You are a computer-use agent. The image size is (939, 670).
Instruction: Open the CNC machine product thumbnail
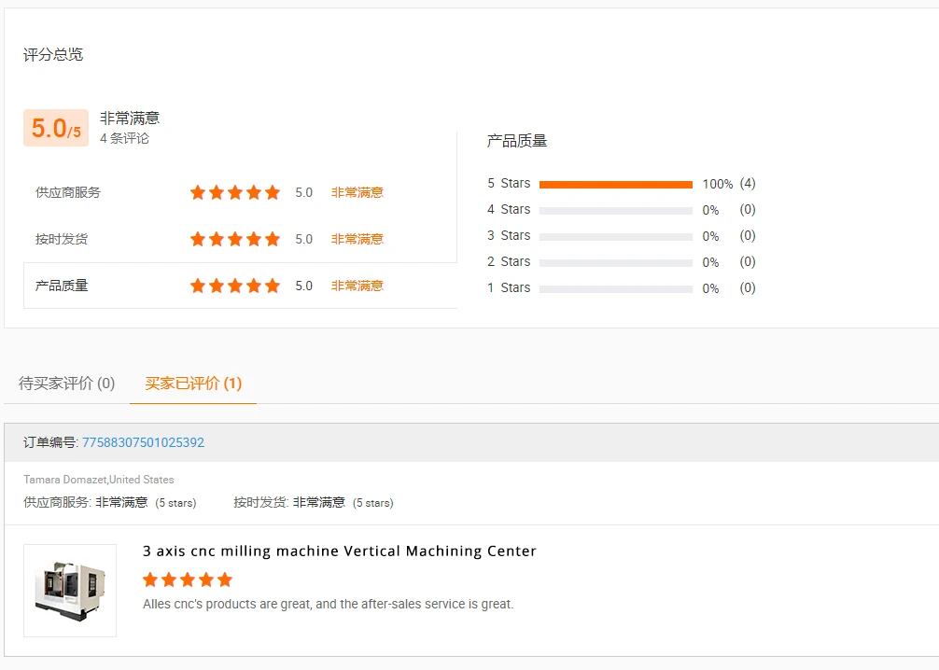[70, 590]
